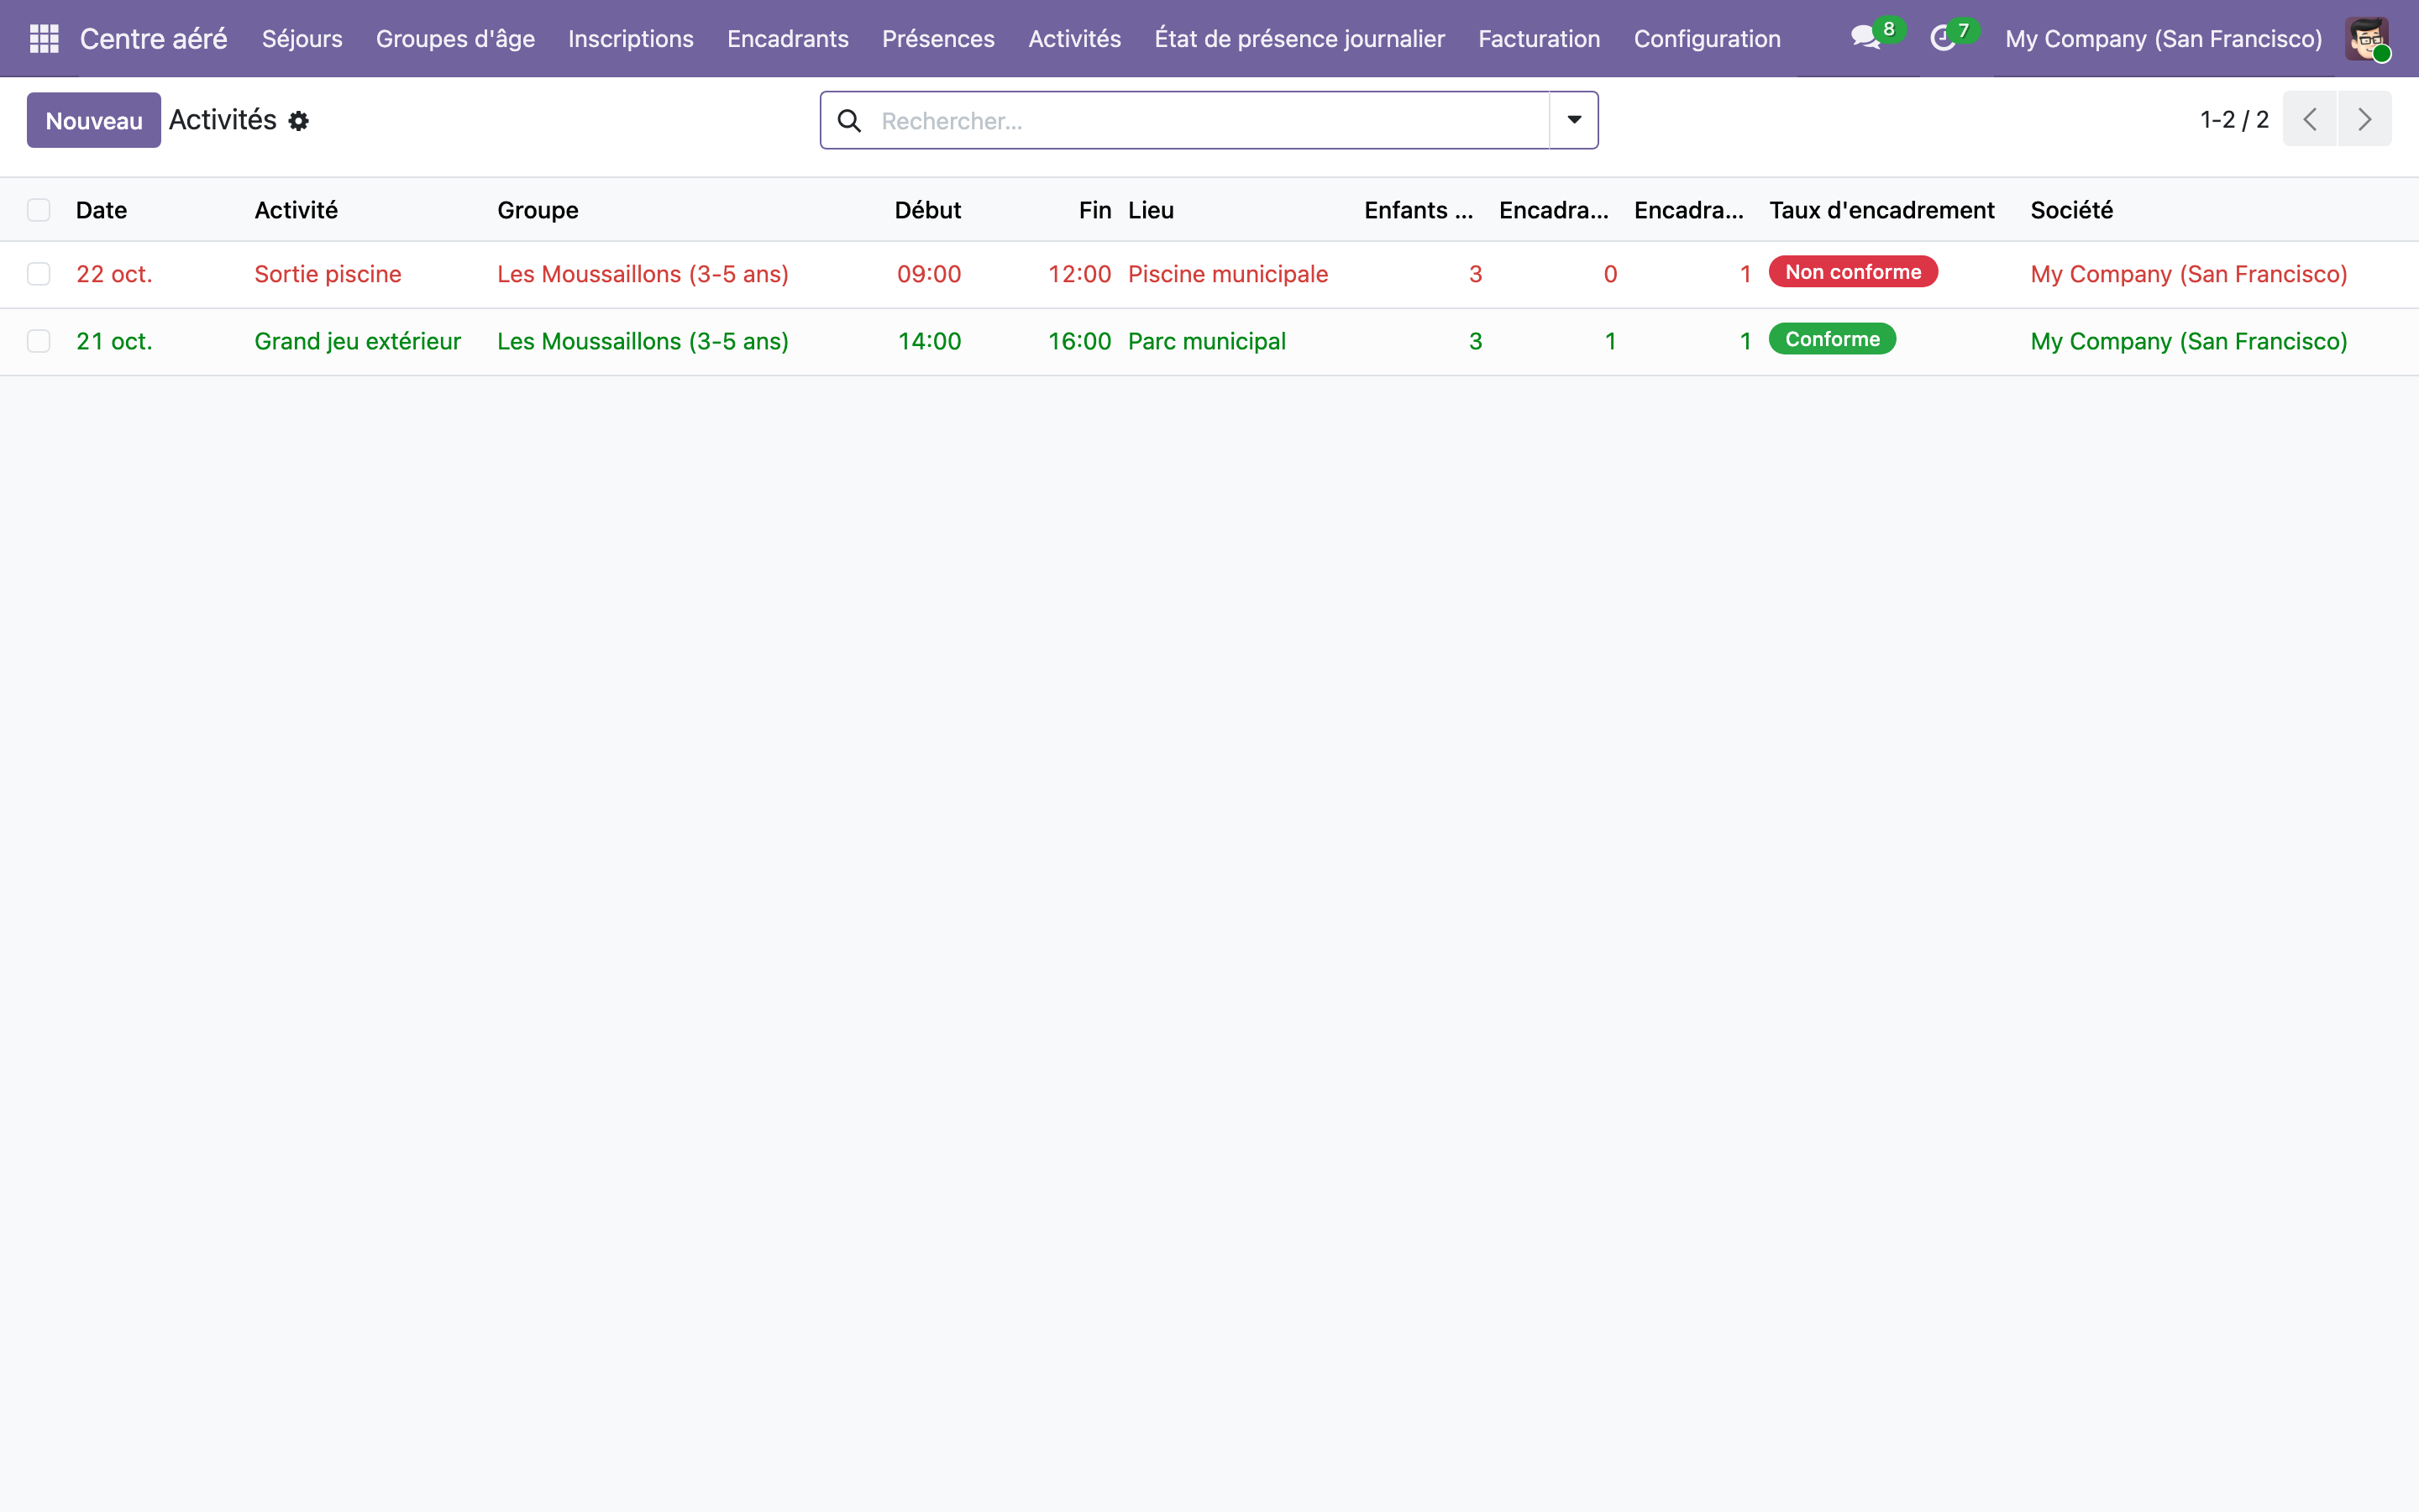Viewport: 2419px width, 1512px height.
Task: Click Les Moussaillons group in Sortie piscine row
Action: tap(643, 274)
